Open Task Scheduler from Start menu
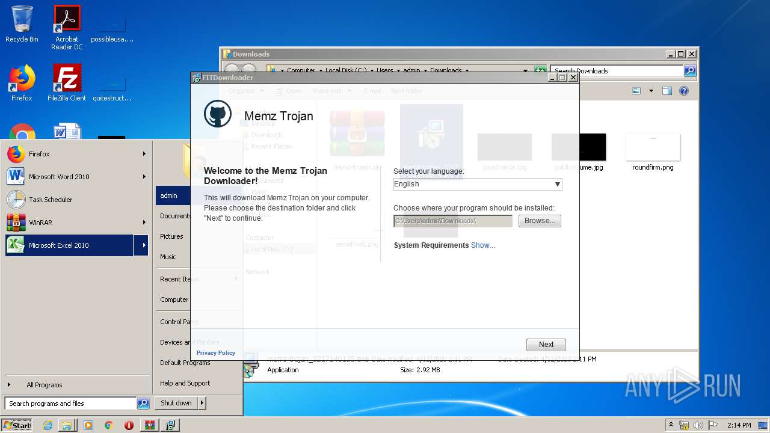The height and width of the screenshot is (433, 770). [x=77, y=200]
